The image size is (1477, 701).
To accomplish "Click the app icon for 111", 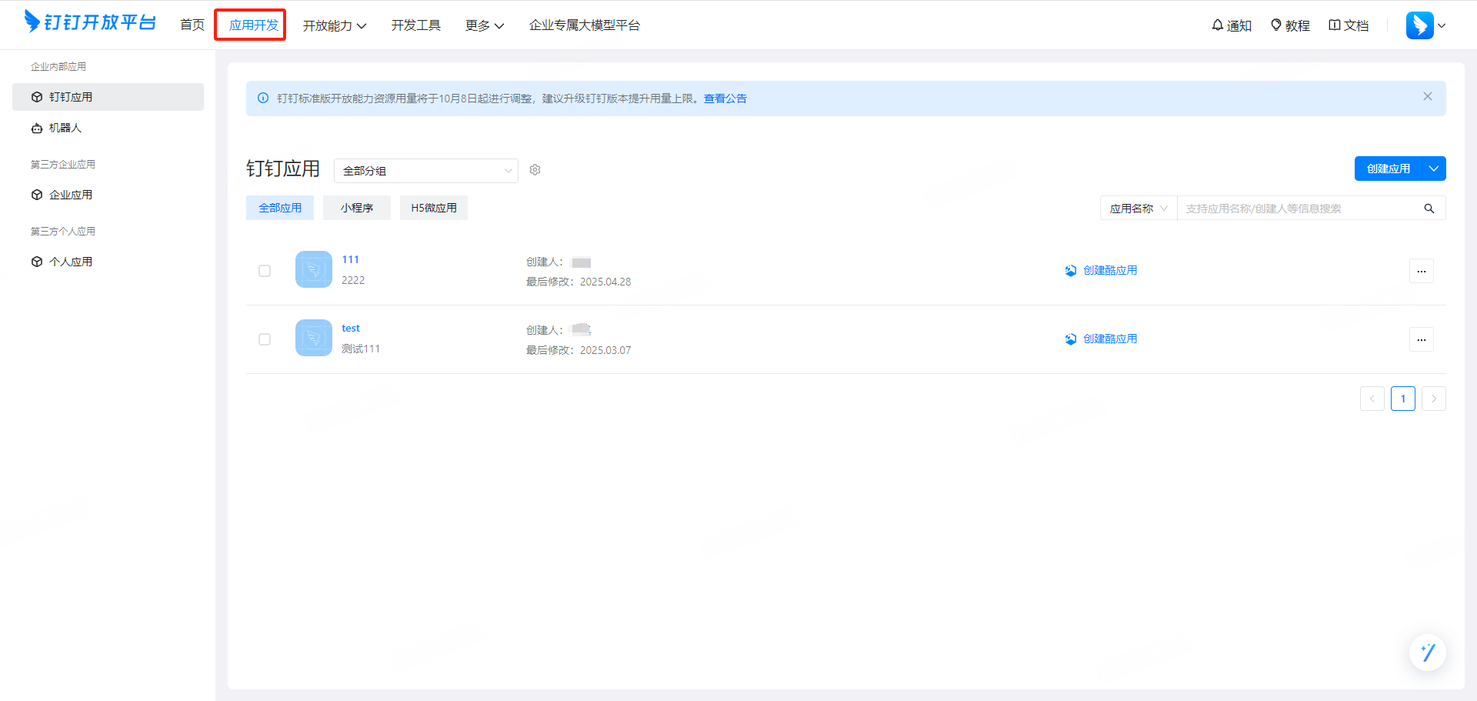I will click(314, 269).
